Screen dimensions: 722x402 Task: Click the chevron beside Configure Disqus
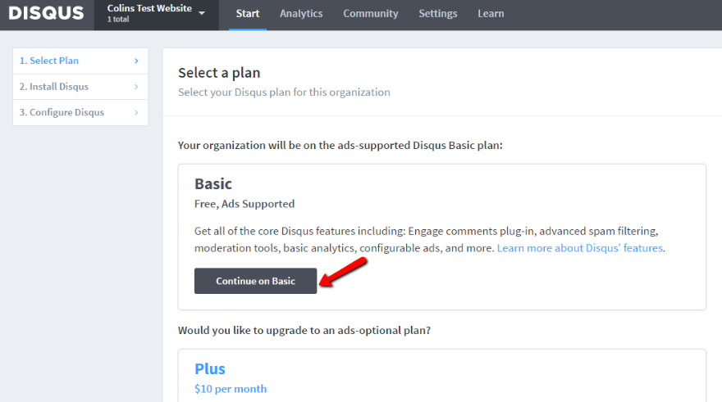(136, 113)
